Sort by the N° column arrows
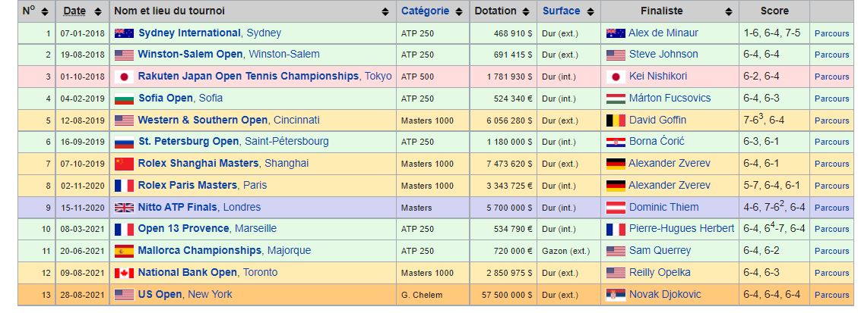The image size is (858, 313). (45, 12)
